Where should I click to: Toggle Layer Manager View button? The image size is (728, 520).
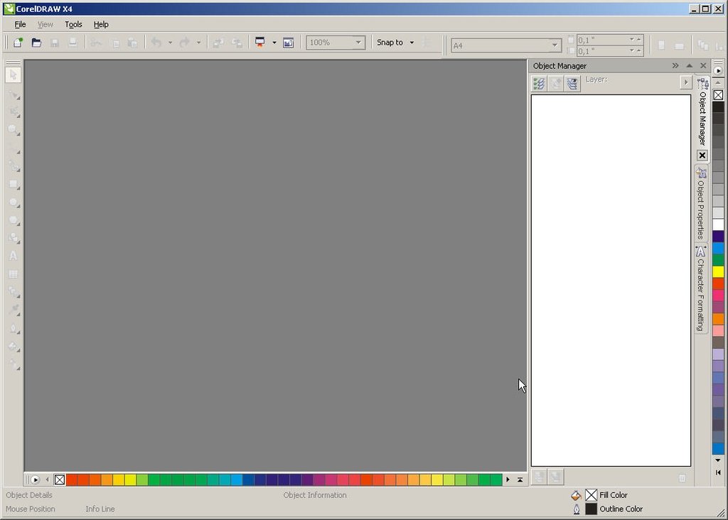[572, 84]
